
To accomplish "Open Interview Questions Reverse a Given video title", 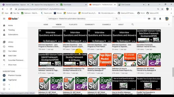I will (49, 46).
